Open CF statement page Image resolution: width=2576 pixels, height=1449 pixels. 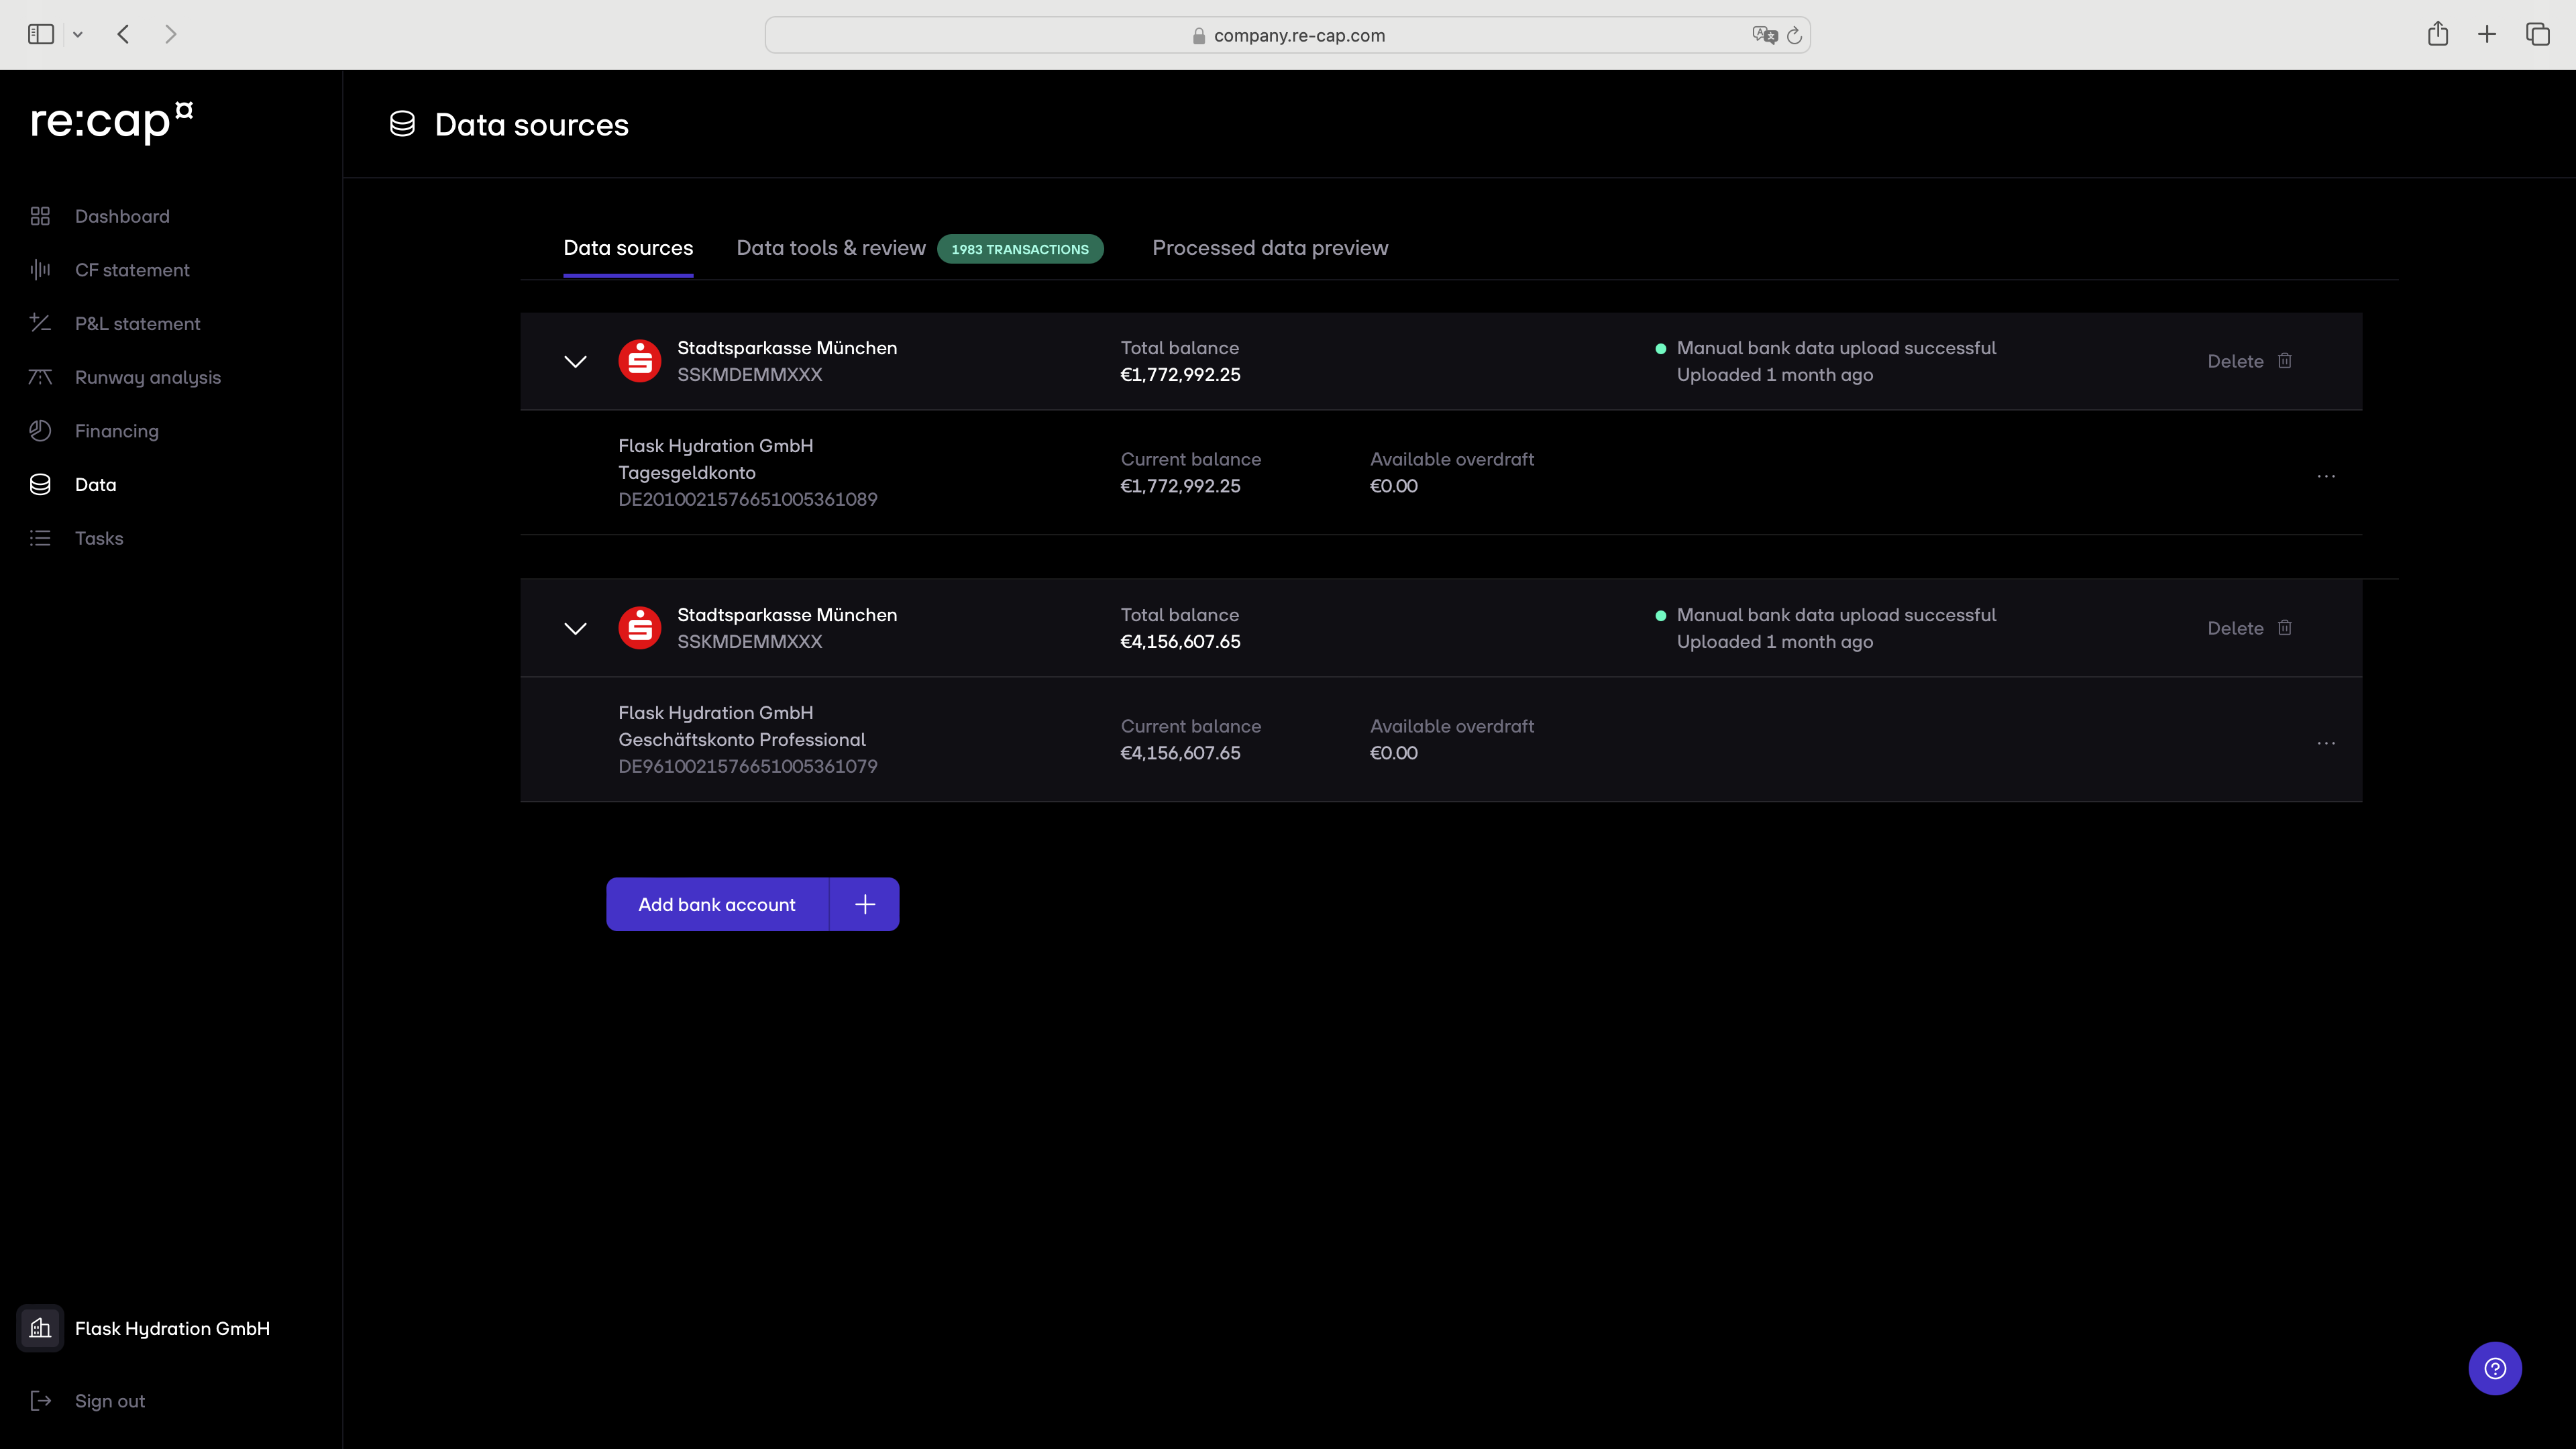click(x=132, y=270)
